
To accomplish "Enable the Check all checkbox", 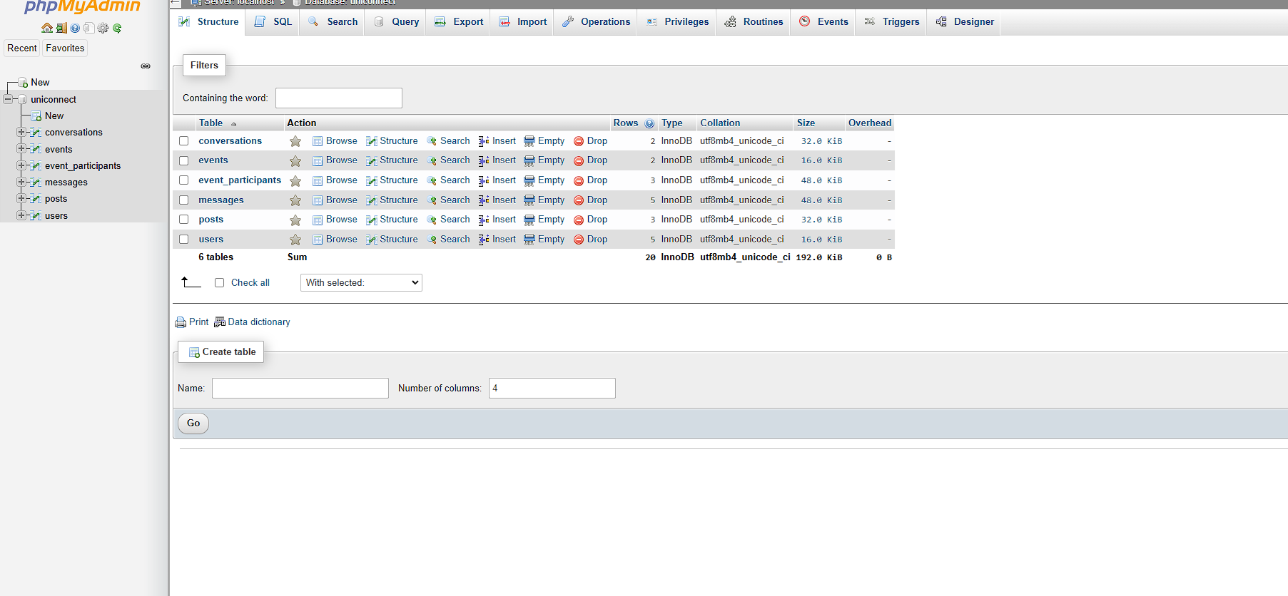I will click(x=220, y=283).
